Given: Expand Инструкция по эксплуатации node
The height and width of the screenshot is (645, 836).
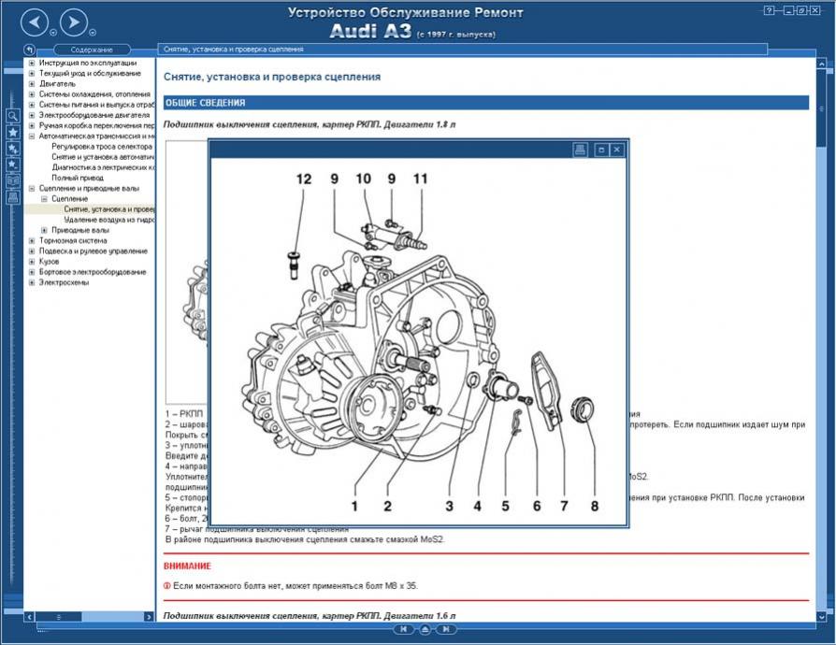Looking at the screenshot, I should [32, 63].
